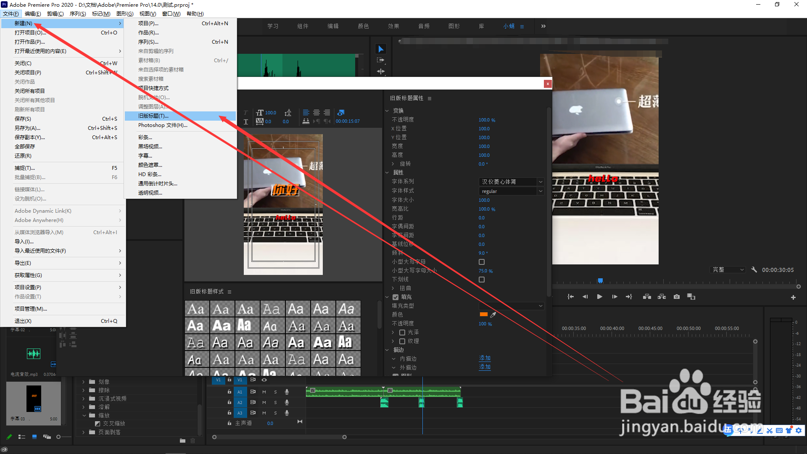The width and height of the screenshot is (807, 454).
Task: Step back one frame in Program monitor
Action: pos(585,297)
